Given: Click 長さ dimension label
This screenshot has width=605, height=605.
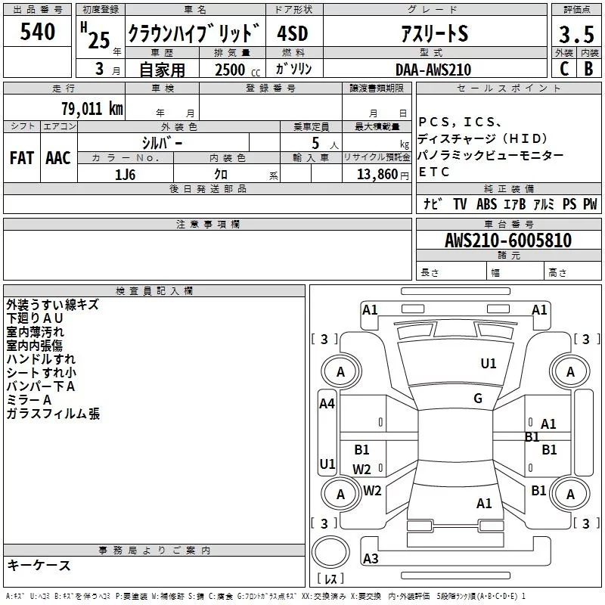Looking at the screenshot, I should click(430, 273).
